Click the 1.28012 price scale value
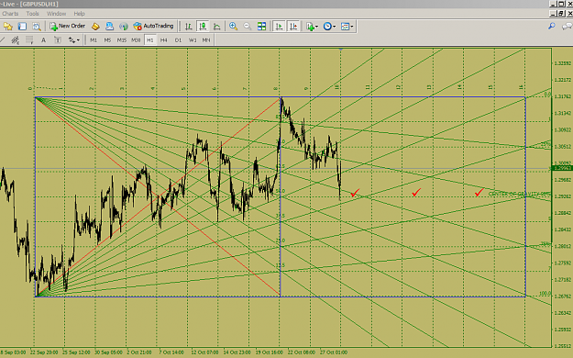The width and height of the screenshot is (573, 358). [x=562, y=246]
